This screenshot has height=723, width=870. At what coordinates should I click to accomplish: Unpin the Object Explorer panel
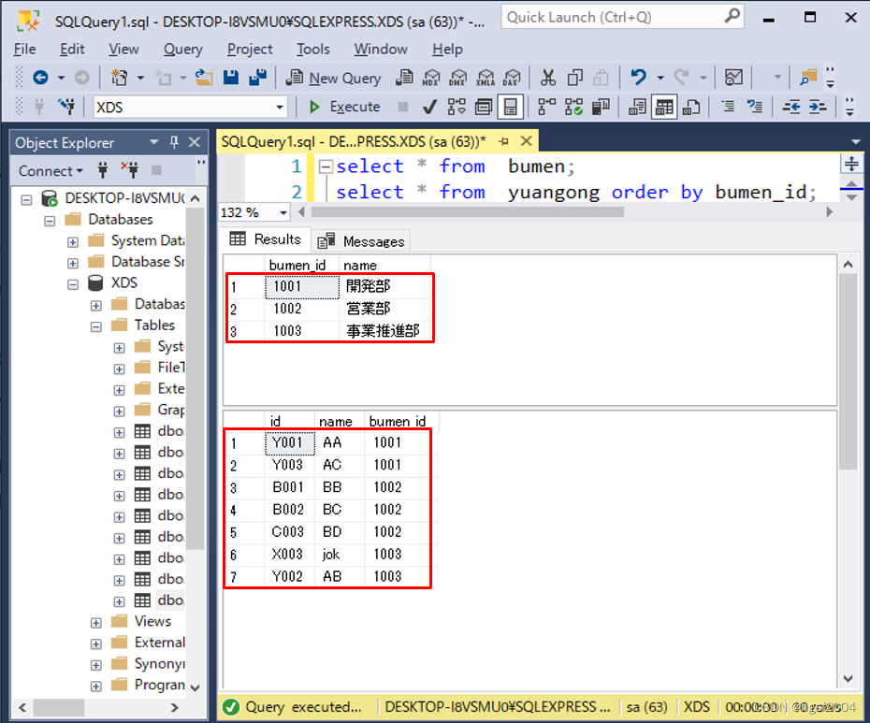tap(172, 142)
